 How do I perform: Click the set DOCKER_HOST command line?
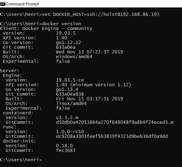tap(79, 14)
